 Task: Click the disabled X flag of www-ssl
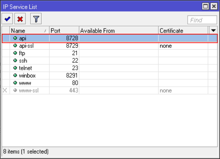(x=5, y=90)
